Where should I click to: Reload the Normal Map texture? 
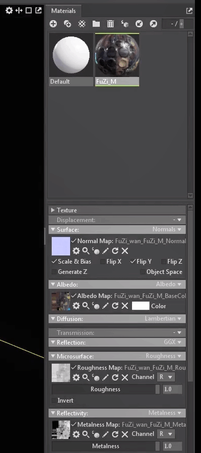pos(115,251)
